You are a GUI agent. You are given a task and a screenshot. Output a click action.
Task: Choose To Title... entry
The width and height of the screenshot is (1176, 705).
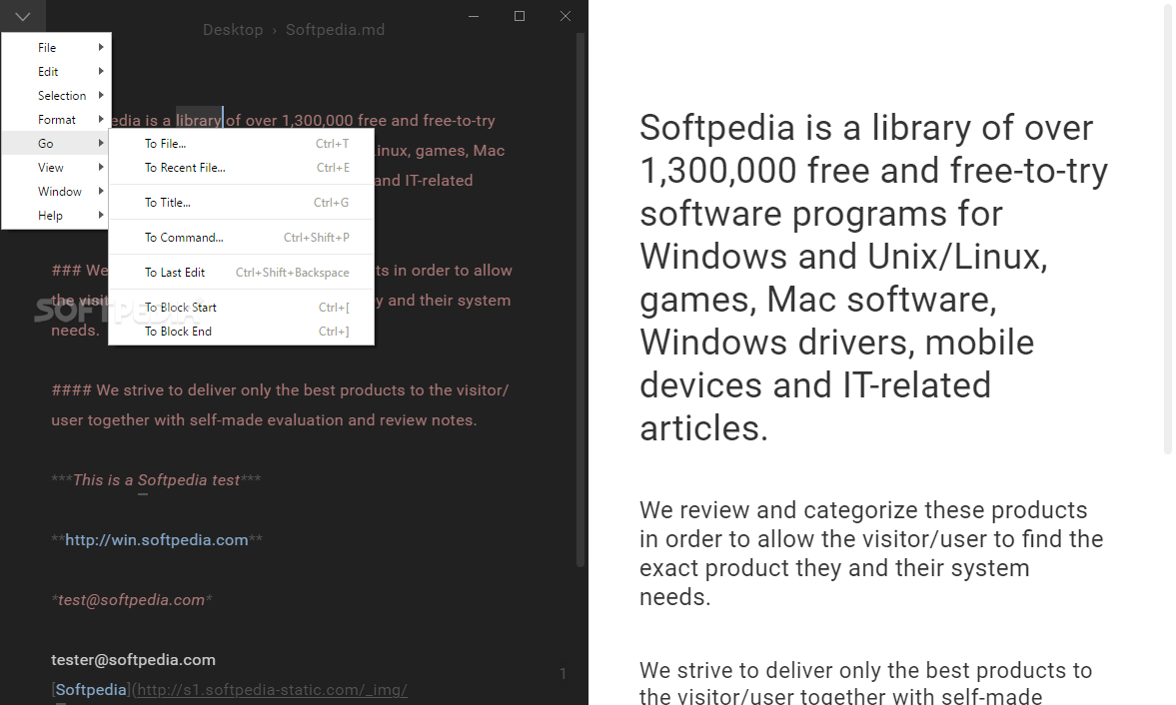242,203
